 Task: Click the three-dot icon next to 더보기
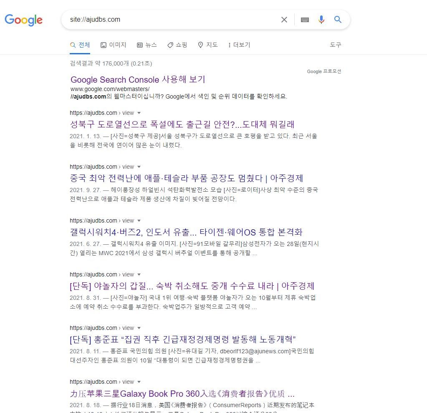(x=229, y=45)
